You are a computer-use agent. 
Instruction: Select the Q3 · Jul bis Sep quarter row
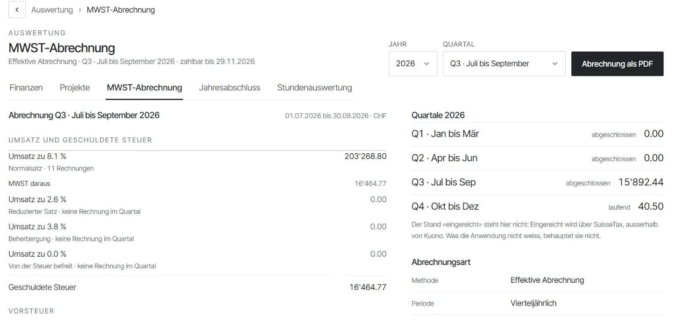[537, 183]
